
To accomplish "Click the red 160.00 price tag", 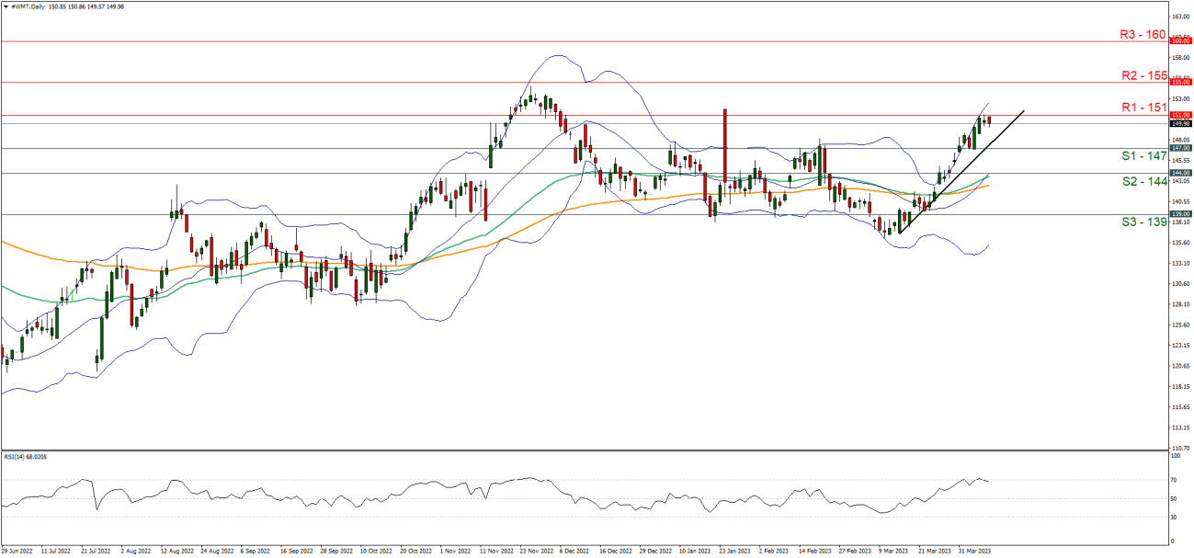I will coord(1180,41).
